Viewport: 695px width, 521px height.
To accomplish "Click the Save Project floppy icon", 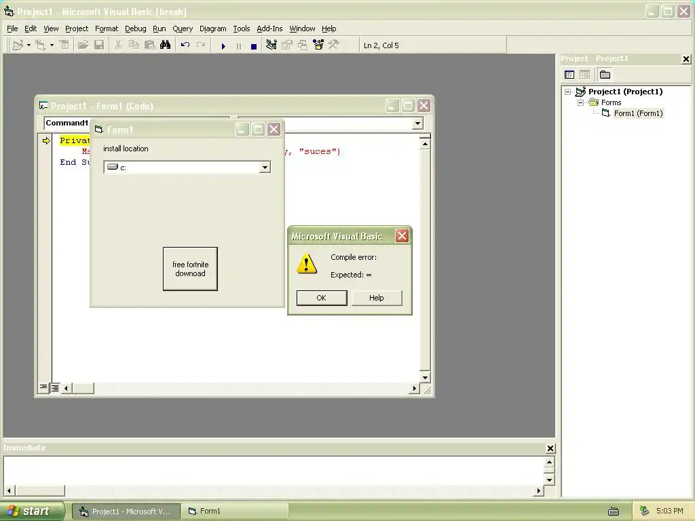I will pos(99,45).
